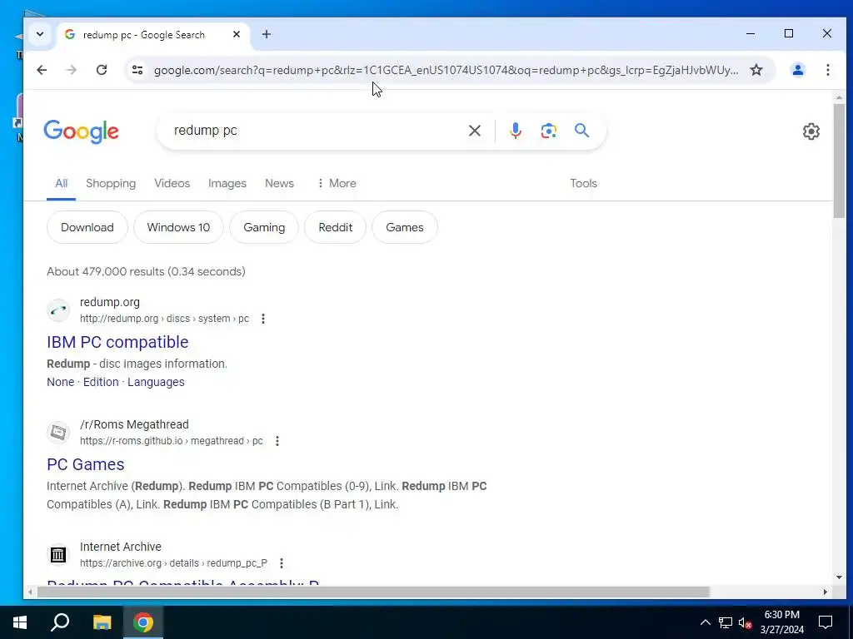Open the None sitelink

(60, 383)
